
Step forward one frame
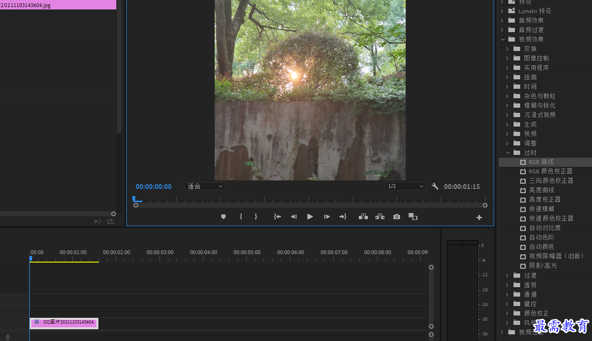tap(327, 217)
